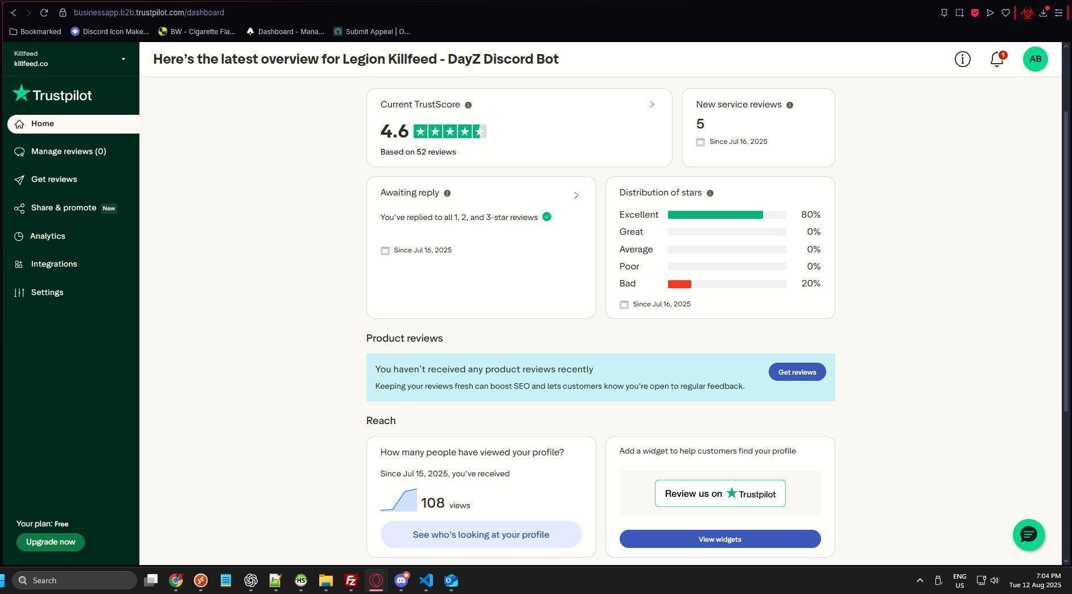Click the profile views chart thumbnail
This screenshot has width=1072, height=594.
(398, 500)
